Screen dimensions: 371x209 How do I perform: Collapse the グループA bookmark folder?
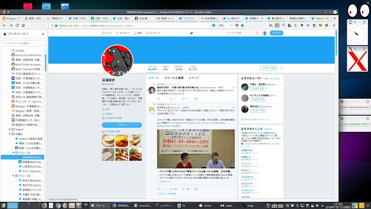pyautogui.click(x=13, y=153)
